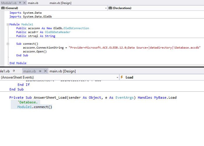Open main.vb [Design] tab in upper editor

click(60, 3)
